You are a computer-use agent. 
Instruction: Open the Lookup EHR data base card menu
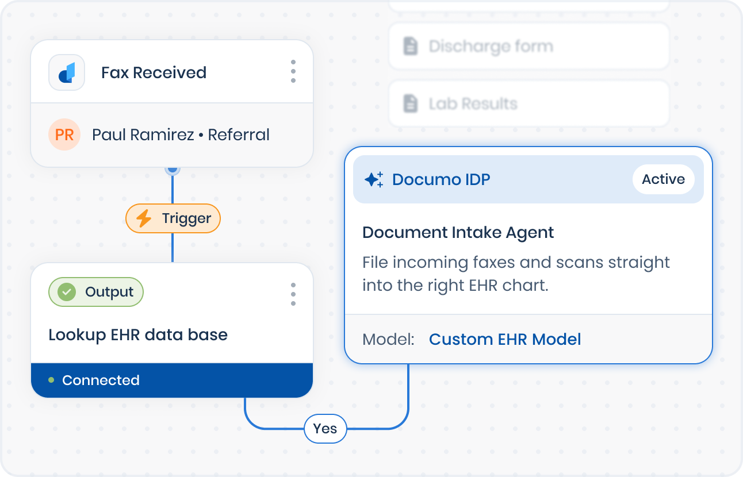tap(293, 294)
